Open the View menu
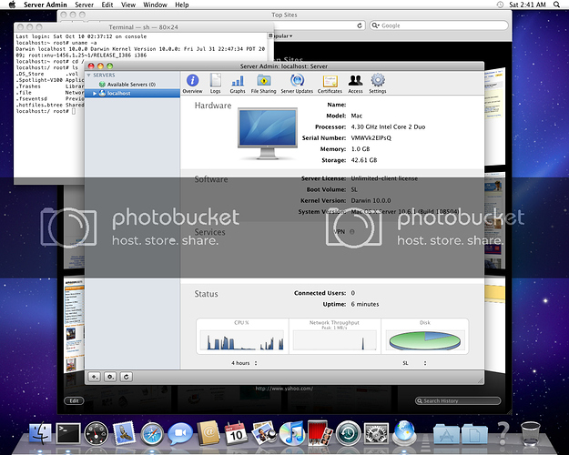The image size is (569, 455). click(128, 5)
